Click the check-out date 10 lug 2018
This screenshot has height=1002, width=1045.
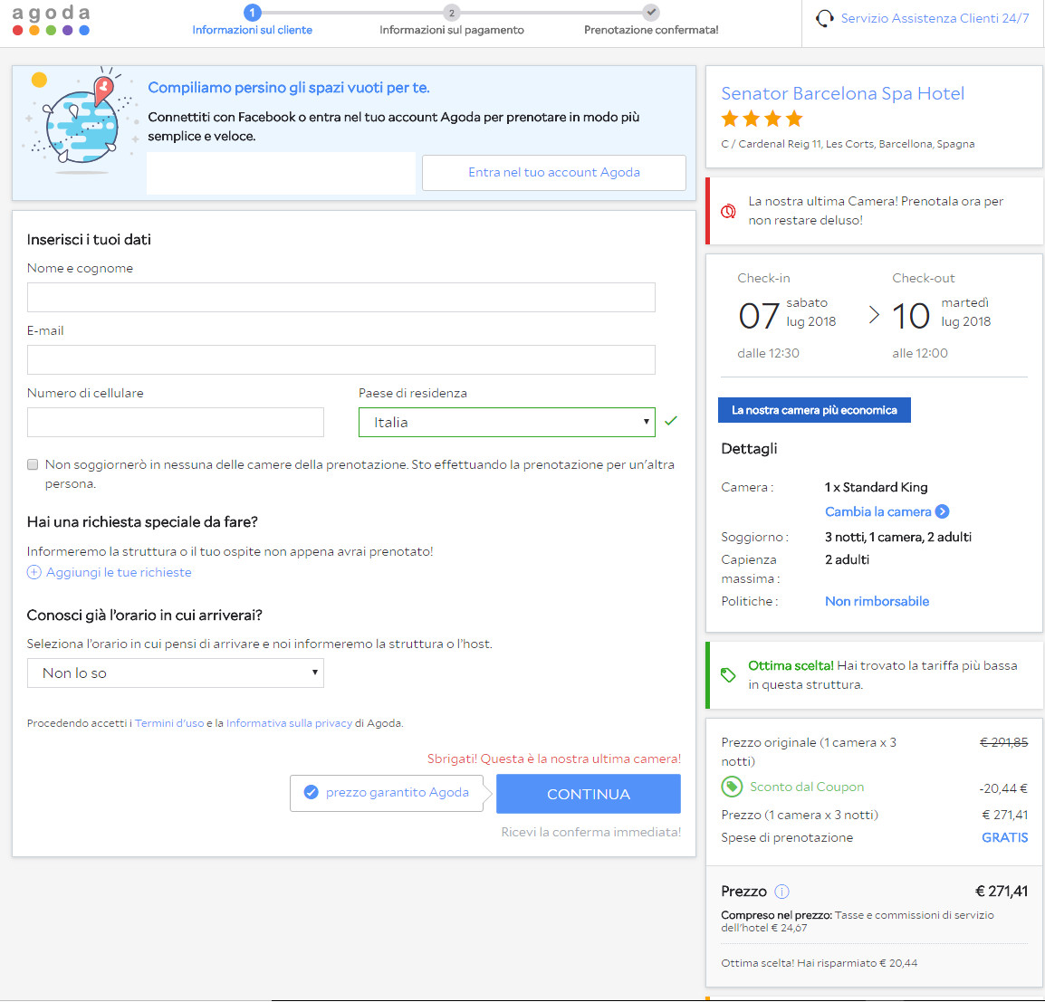(x=941, y=314)
